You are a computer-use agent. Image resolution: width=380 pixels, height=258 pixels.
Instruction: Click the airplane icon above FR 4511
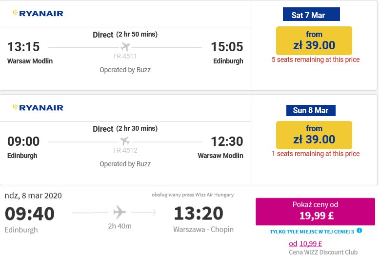coord(125,46)
